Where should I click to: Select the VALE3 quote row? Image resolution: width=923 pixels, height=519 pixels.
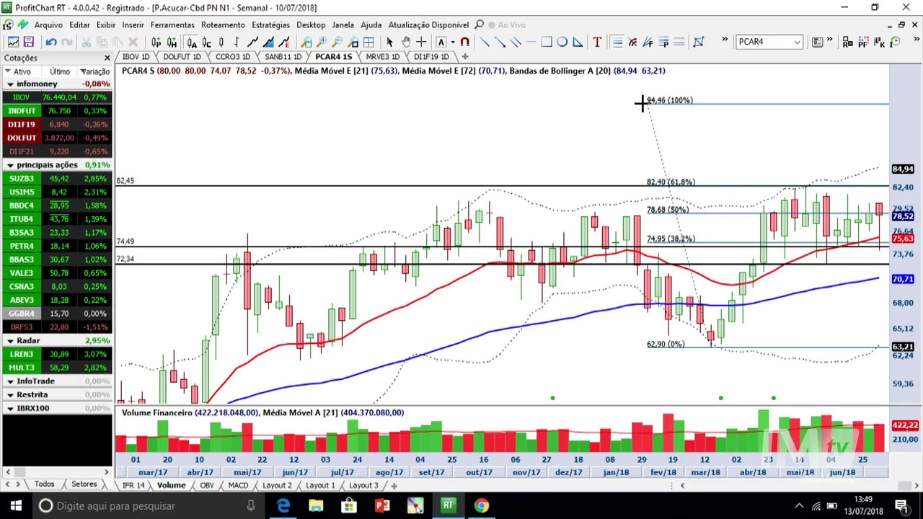(56, 273)
